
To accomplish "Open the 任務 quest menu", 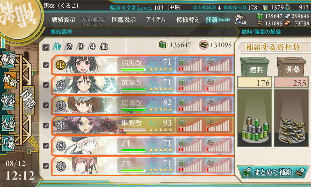I will (218, 19).
